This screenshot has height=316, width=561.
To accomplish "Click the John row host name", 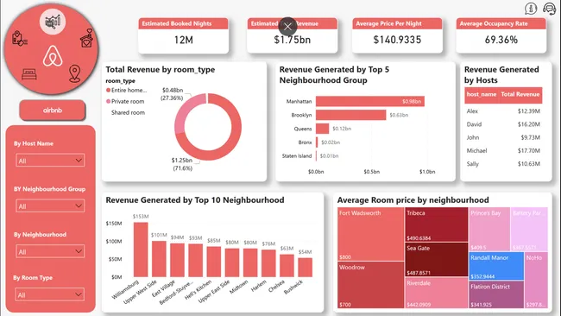I will coord(473,137).
